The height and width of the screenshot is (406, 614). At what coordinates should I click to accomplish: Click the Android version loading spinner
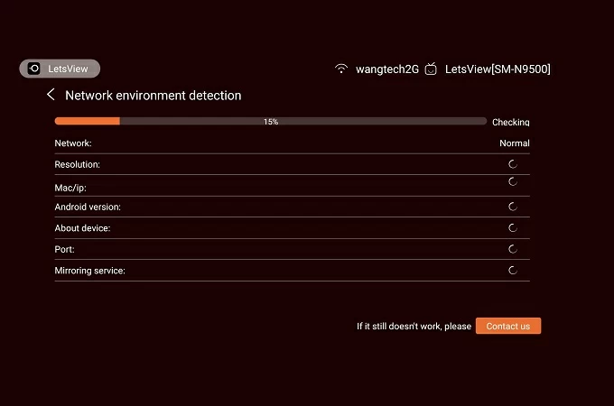[x=513, y=207]
